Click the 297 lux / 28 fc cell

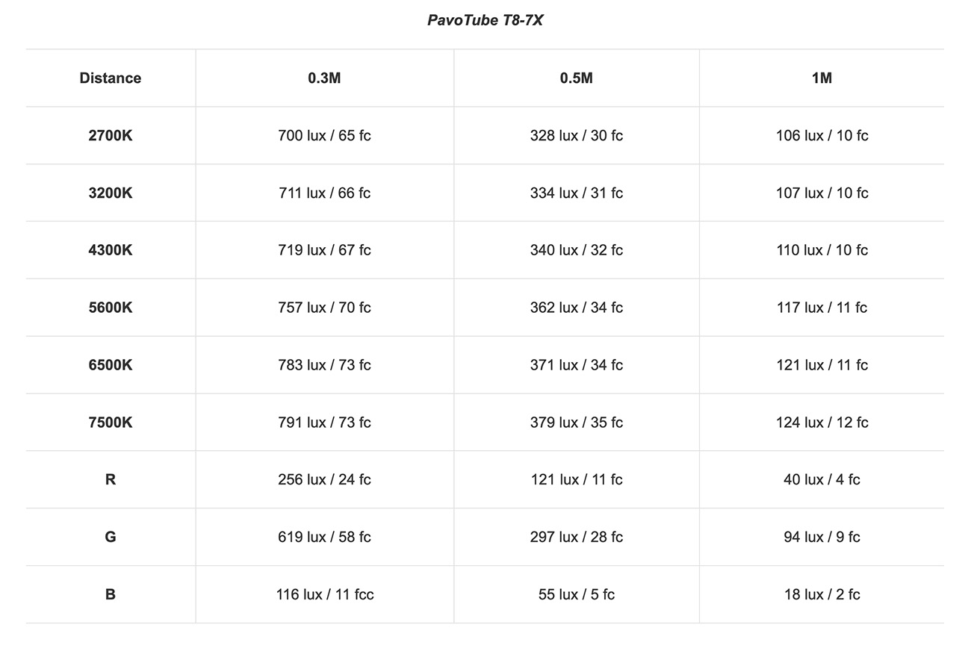pyautogui.click(x=577, y=537)
